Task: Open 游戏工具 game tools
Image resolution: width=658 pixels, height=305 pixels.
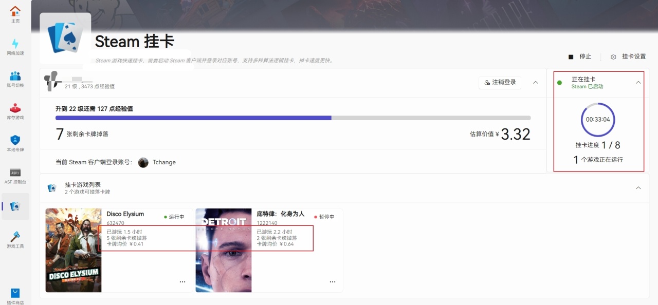Action: click(x=15, y=240)
